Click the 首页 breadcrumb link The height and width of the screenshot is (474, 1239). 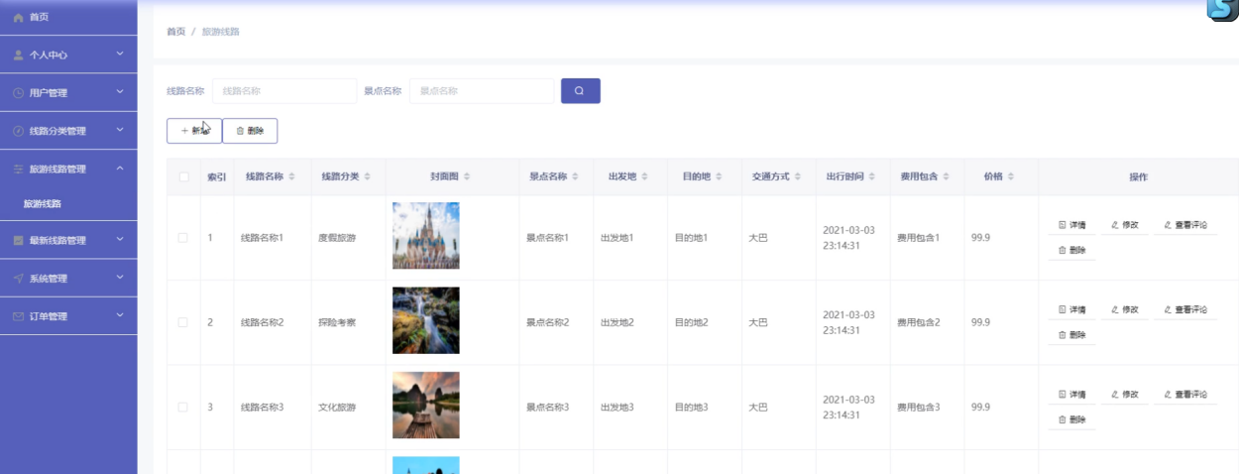(175, 32)
